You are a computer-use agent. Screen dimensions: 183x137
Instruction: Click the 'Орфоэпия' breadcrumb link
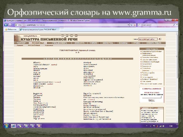coord(49,45)
